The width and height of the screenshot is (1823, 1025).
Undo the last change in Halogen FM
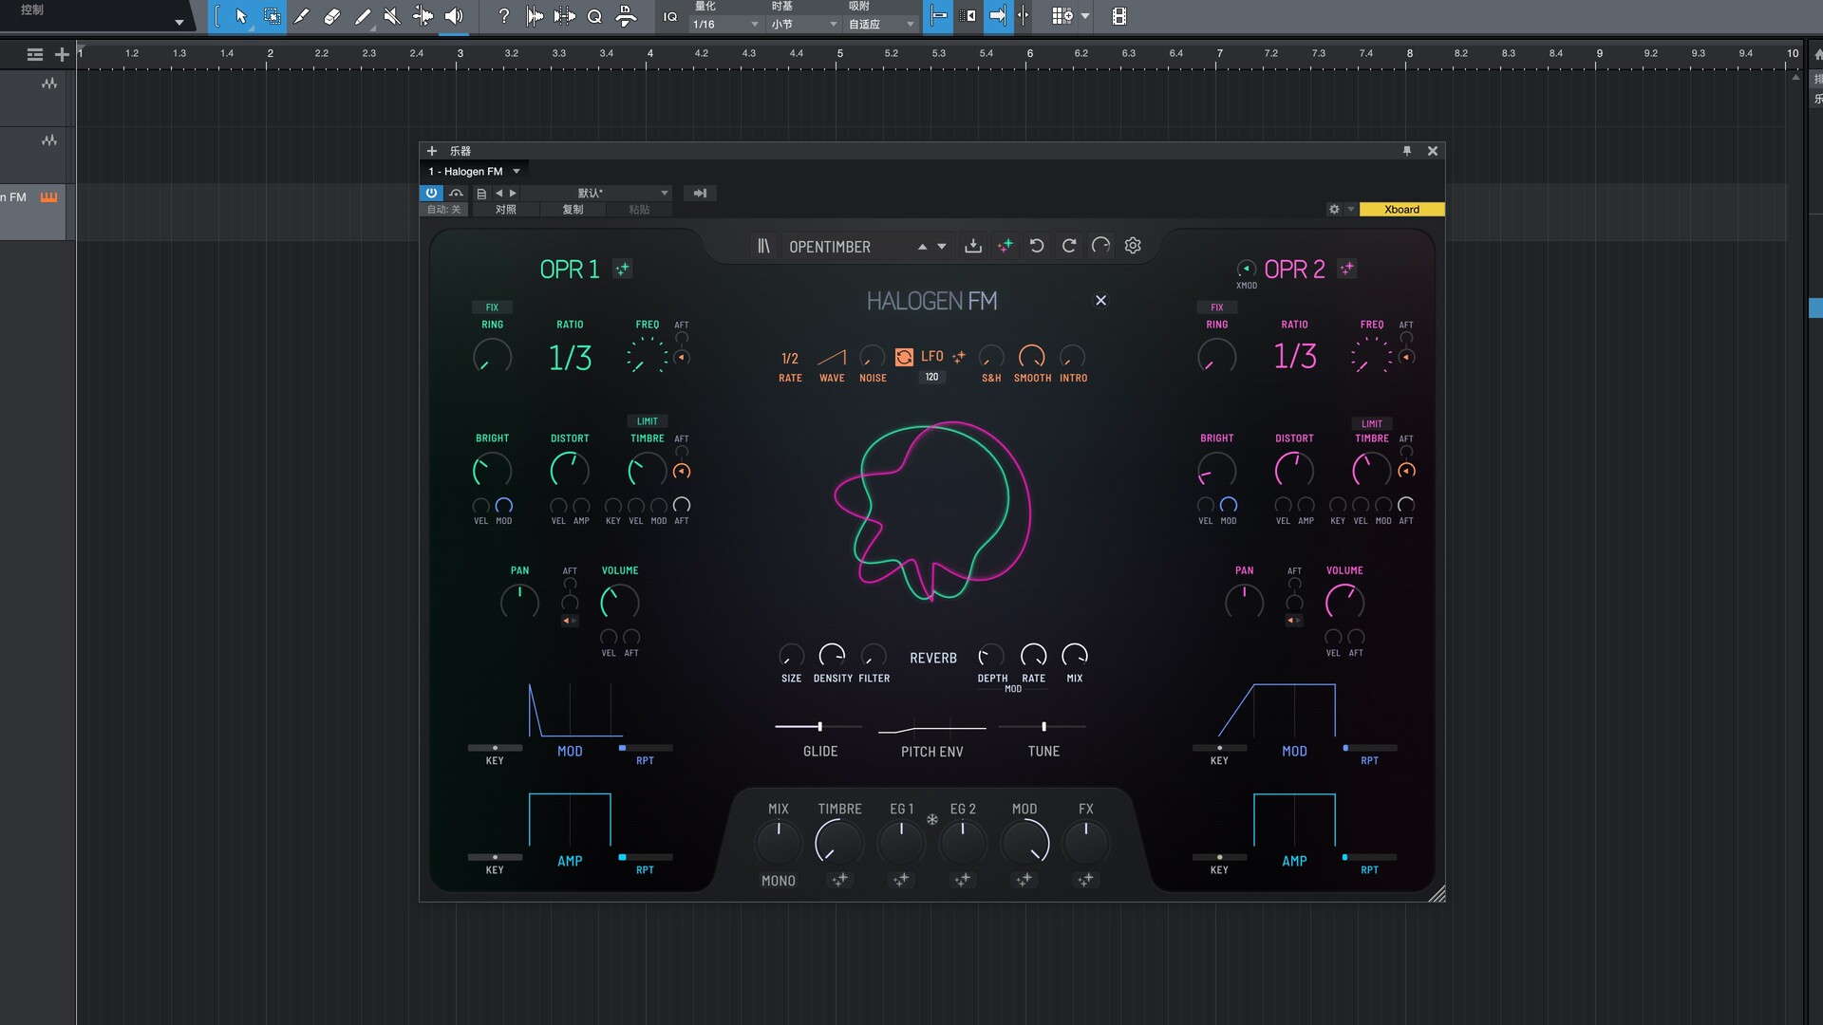coord(1037,246)
